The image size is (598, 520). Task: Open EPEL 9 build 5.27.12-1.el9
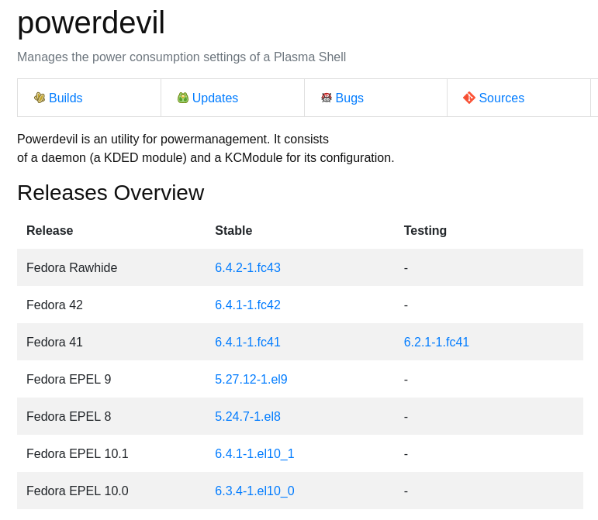pos(251,380)
